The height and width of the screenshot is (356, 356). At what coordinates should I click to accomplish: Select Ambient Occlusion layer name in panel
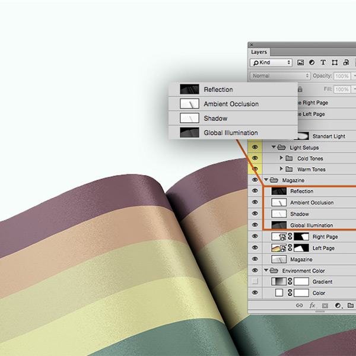(311, 202)
